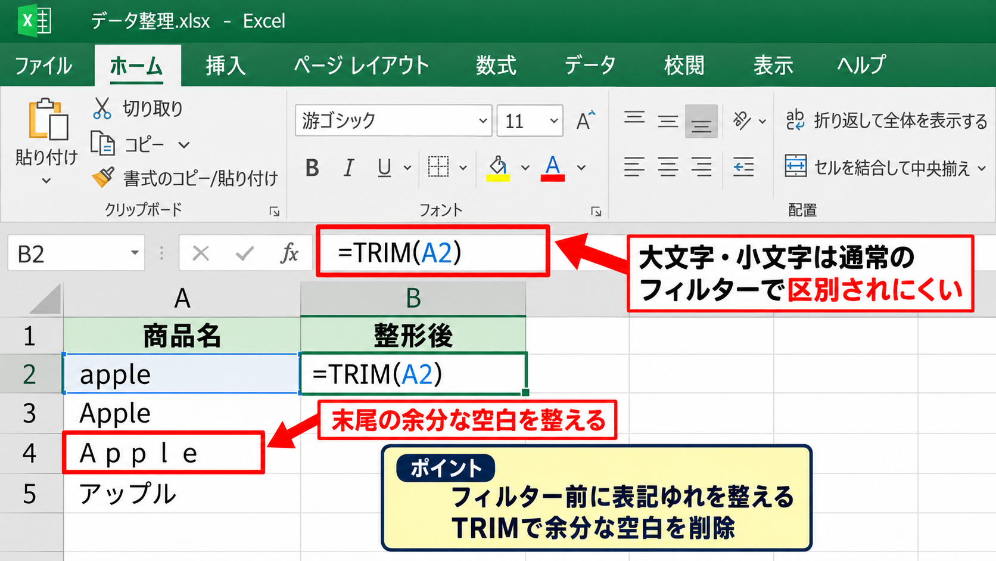The width and height of the screenshot is (996, 561).
Task: Toggle Bold formatting
Action: (x=312, y=168)
